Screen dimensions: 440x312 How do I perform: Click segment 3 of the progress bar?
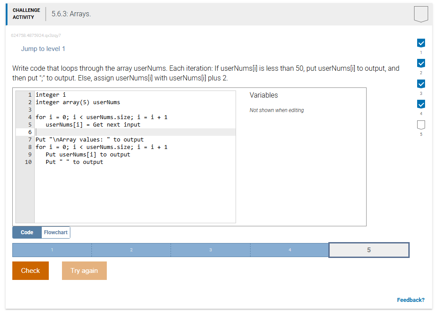[x=210, y=250]
